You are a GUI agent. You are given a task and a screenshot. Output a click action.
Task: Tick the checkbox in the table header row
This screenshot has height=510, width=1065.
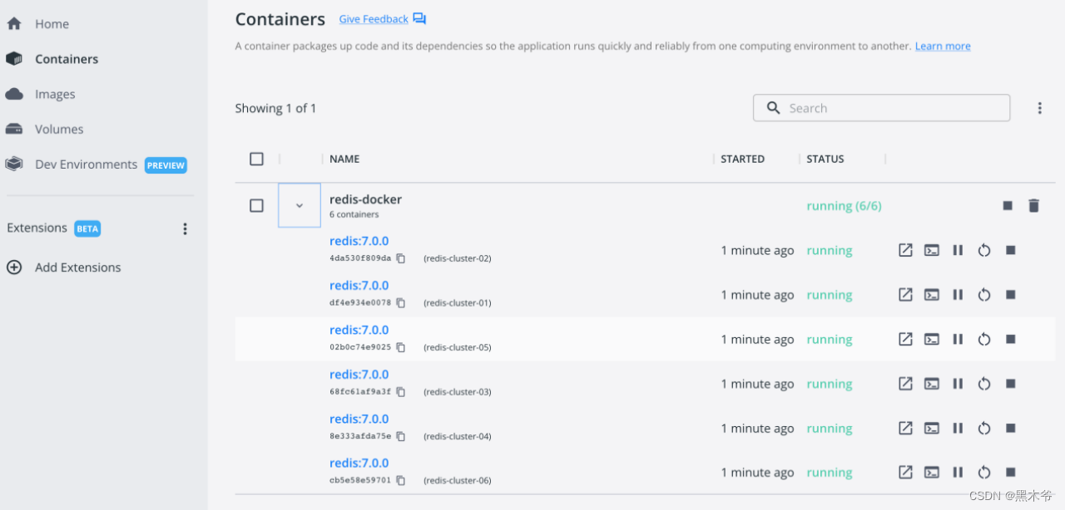click(x=256, y=159)
